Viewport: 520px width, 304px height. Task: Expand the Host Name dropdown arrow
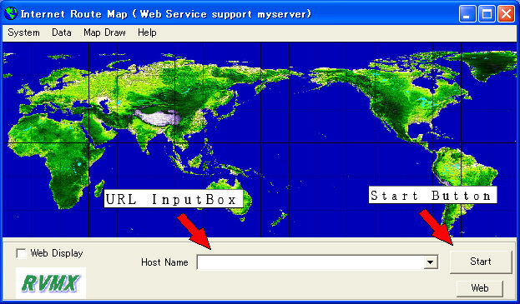[430, 262]
